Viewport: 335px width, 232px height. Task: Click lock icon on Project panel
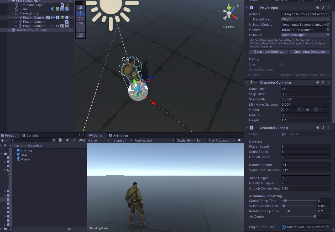click(79, 135)
